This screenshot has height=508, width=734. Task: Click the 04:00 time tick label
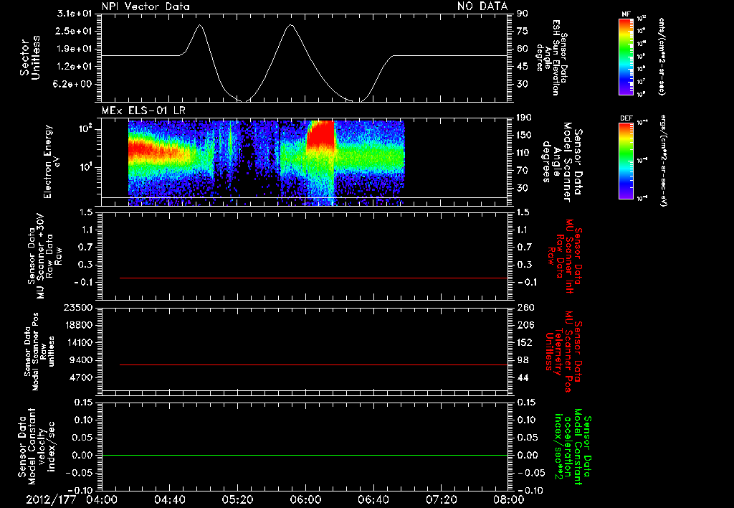tap(102, 499)
